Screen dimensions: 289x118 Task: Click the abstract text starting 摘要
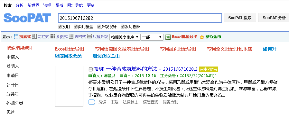tap(183, 89)
